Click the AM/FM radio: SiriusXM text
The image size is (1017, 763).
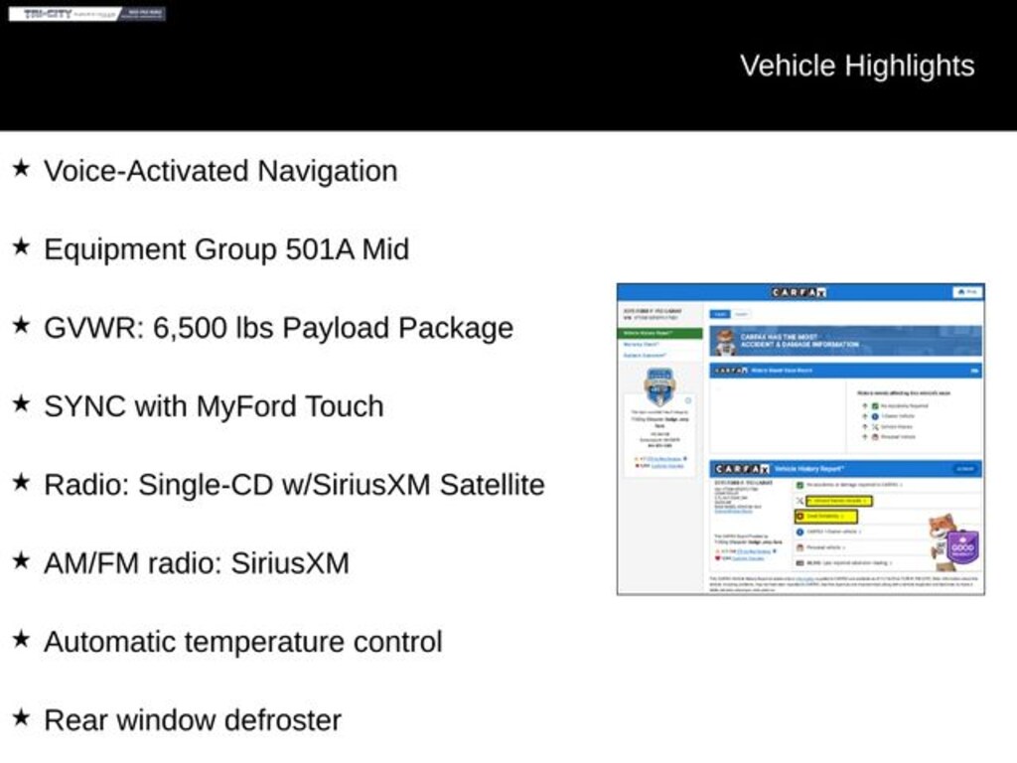tap(196, 563)
